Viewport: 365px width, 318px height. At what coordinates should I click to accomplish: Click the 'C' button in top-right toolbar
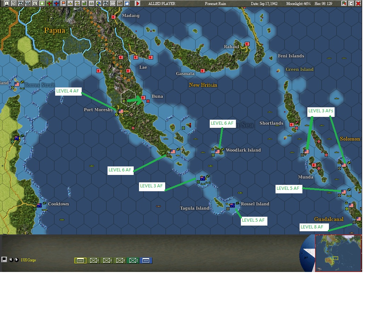351,4
